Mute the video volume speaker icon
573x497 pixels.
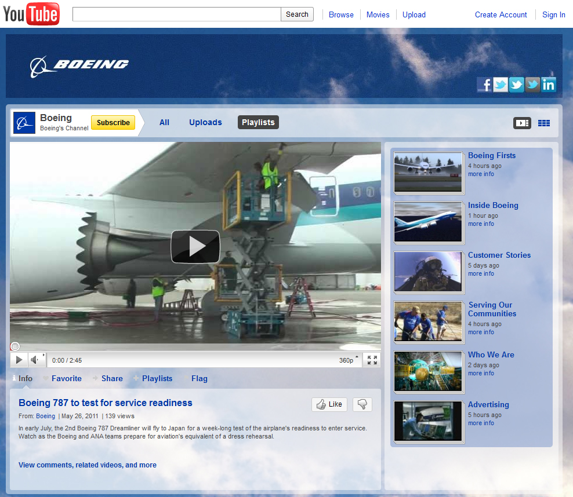(x=35, y=360)
